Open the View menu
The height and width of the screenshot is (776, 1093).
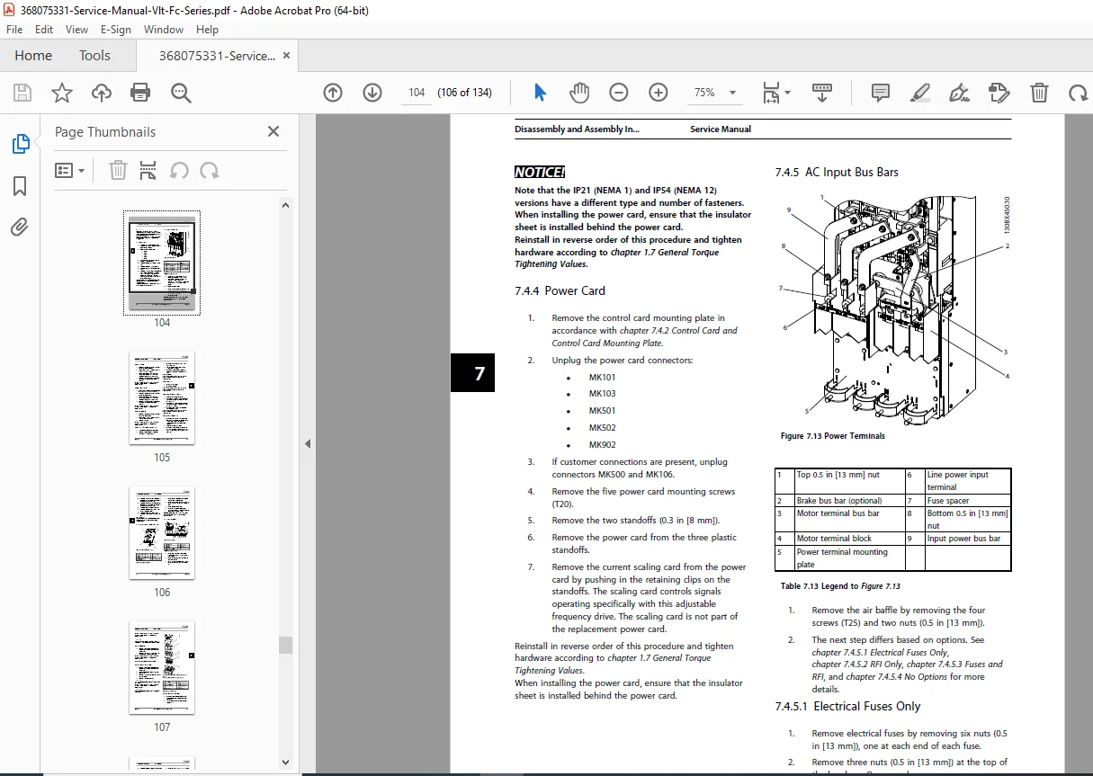[x=76, y=29]
